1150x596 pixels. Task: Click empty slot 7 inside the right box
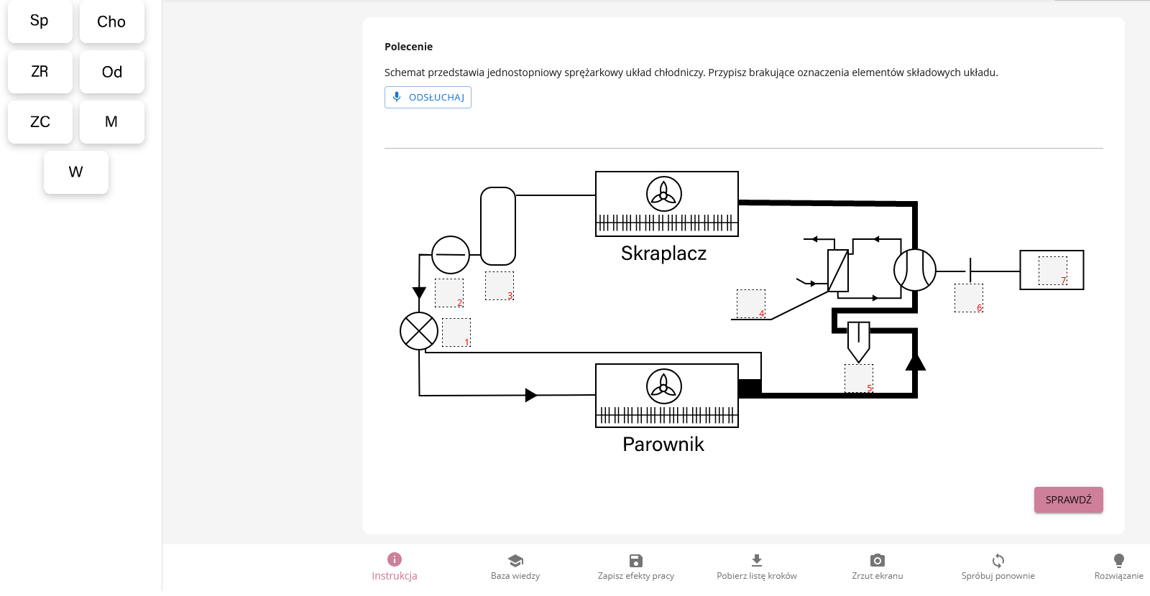click(x=1052, y=271)
